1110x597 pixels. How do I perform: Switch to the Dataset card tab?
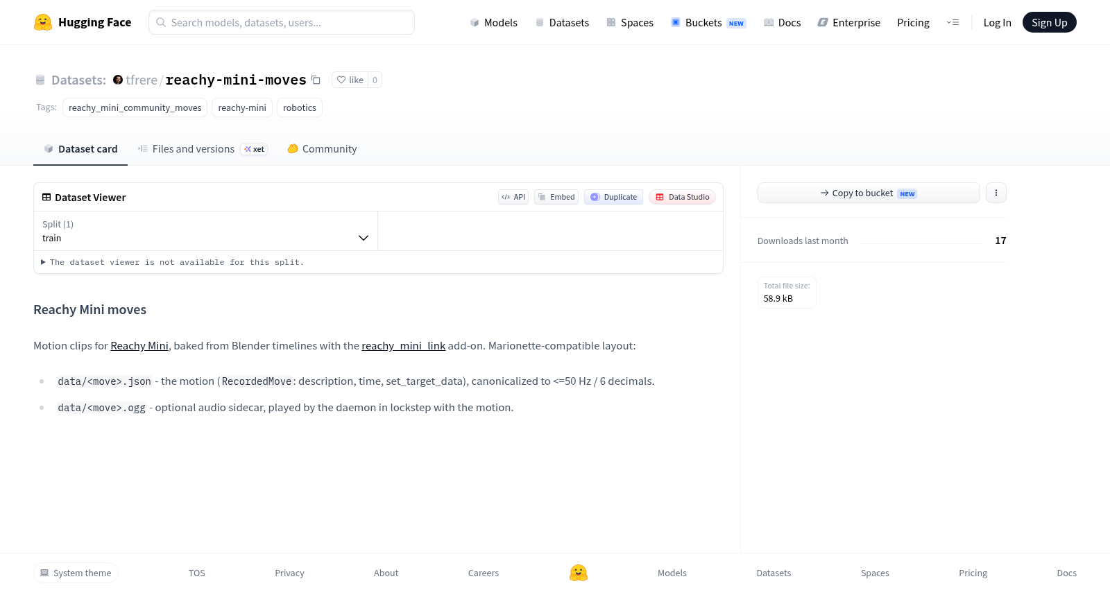(x=80, y=149)
